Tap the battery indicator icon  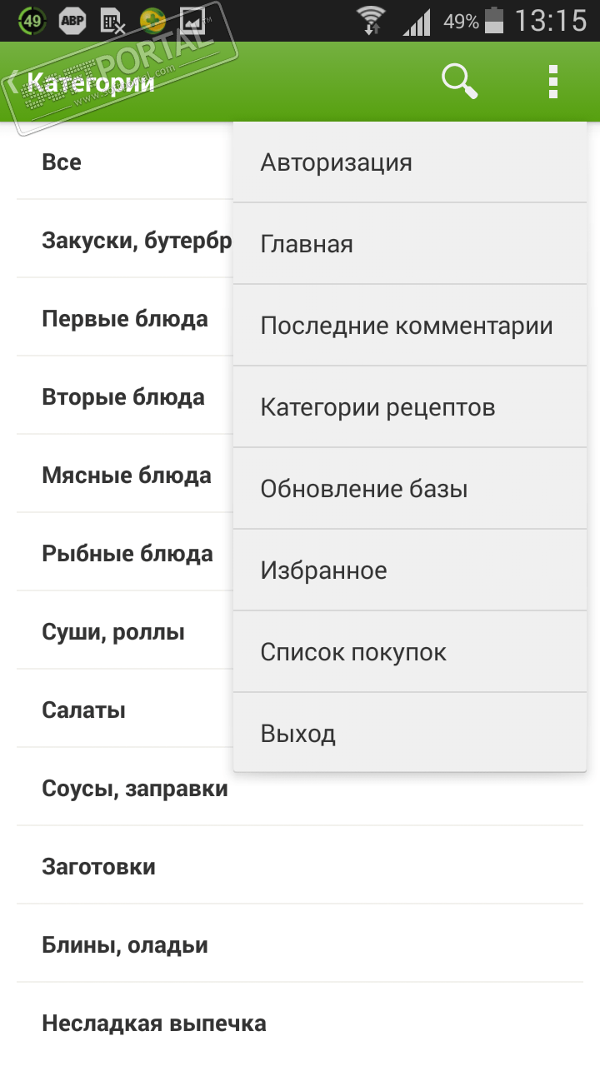point(494,21)
